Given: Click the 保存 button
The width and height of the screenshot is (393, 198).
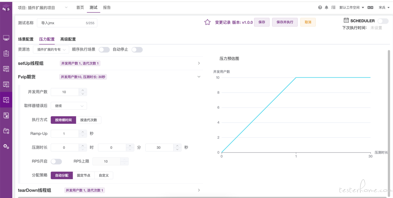Looking at the screenshot, I should tap(262, 22).
